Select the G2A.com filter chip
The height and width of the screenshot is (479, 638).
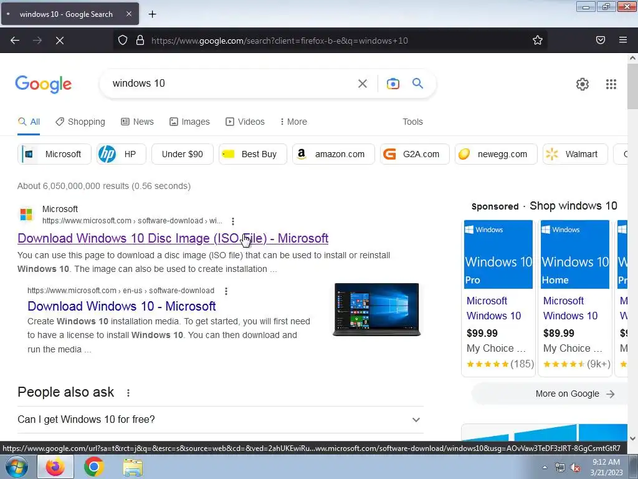point(414,154)
